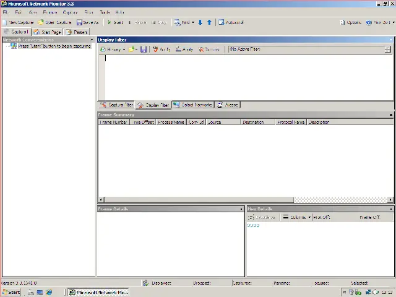
Task: Open the File menu
Action: pyautogui.click(x=6, y=12)
